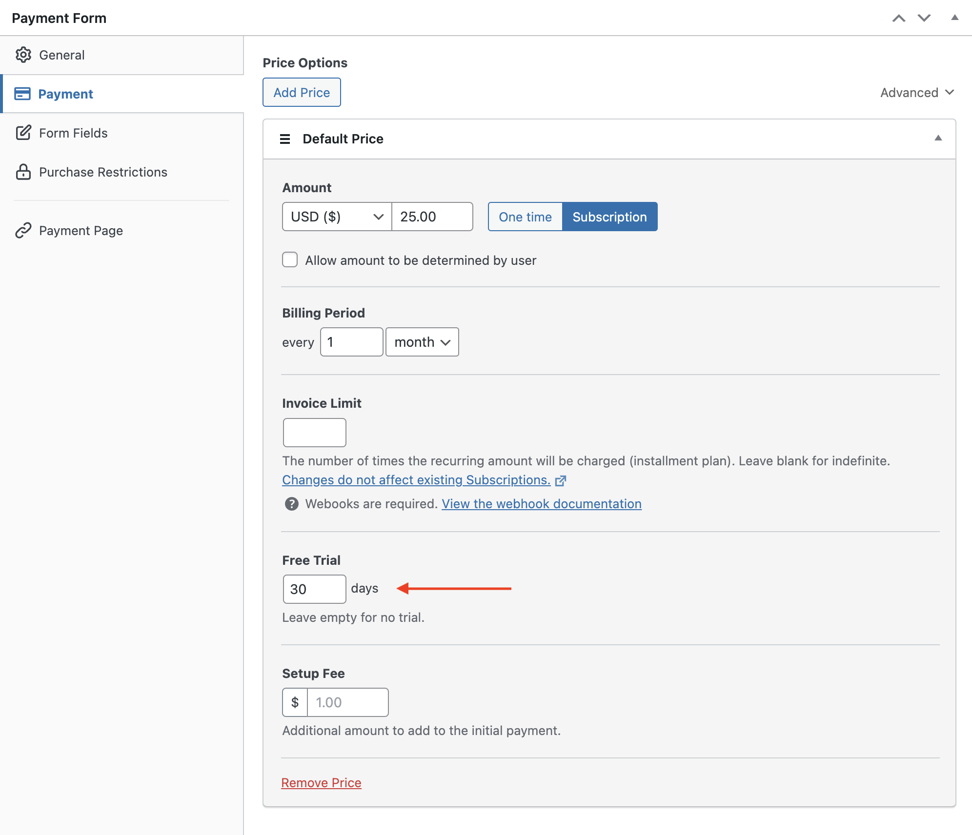972x835 pixels.
Task: Select the Subscription price type
Action: point(609,217)
